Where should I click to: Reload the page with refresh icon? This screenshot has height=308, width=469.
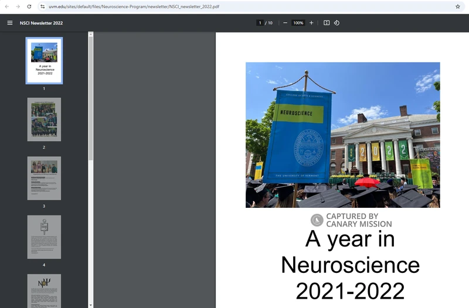coord(29,6)
